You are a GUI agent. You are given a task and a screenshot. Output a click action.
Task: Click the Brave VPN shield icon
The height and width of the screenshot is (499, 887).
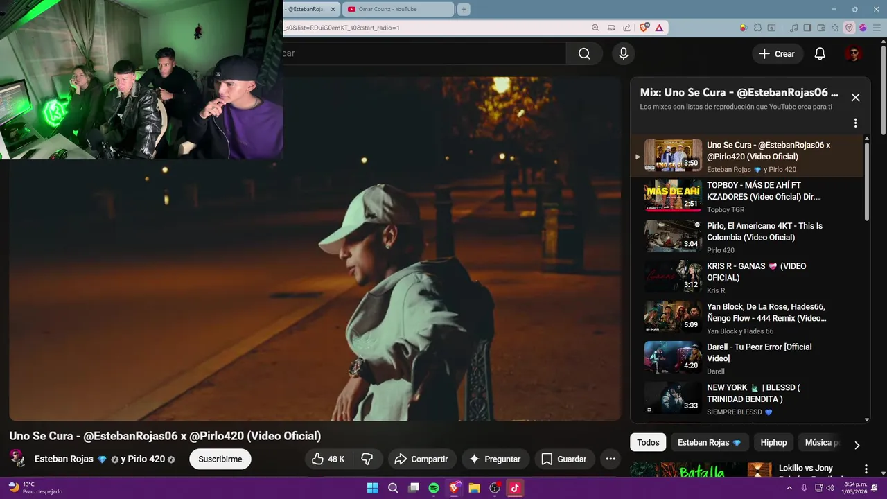click(x=849, y=28)
